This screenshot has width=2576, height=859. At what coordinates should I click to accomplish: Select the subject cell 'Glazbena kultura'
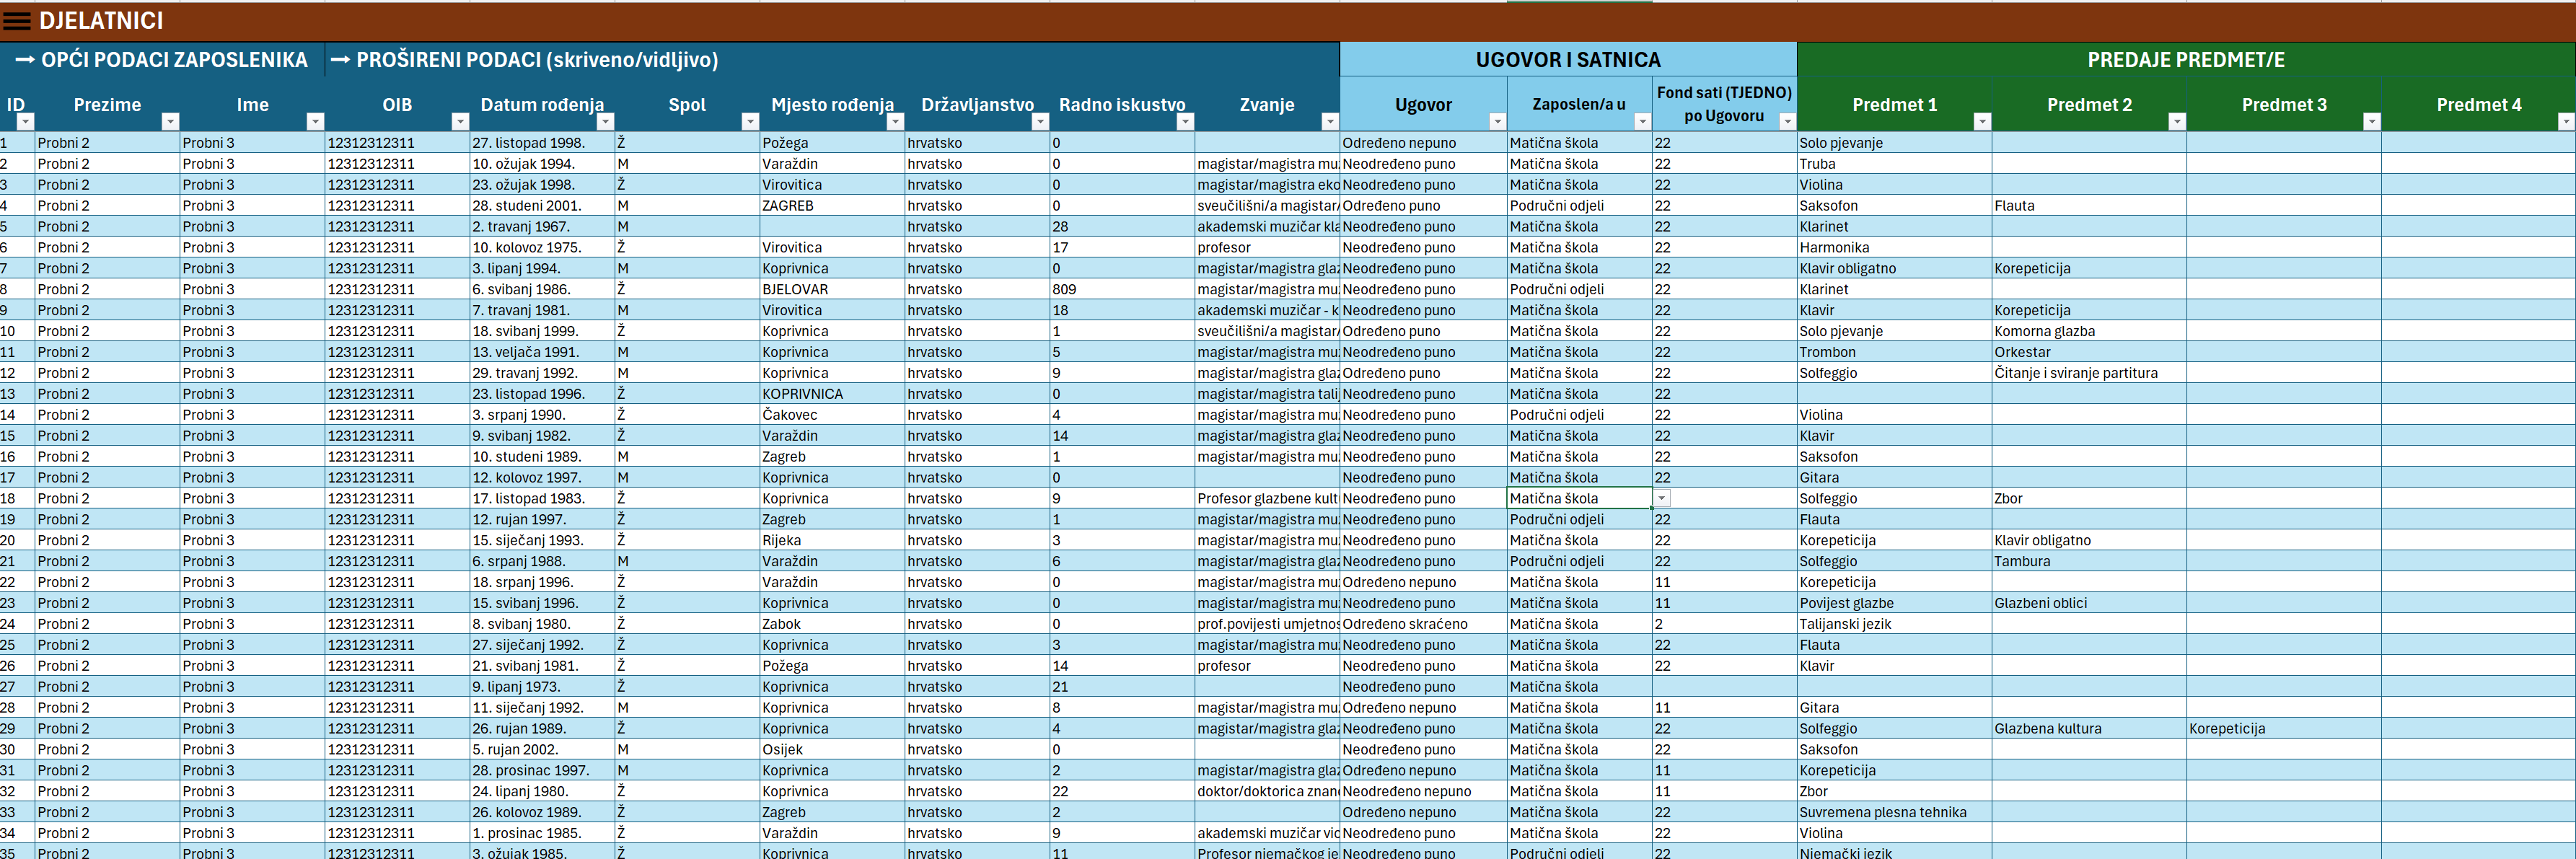(2089, 728)
